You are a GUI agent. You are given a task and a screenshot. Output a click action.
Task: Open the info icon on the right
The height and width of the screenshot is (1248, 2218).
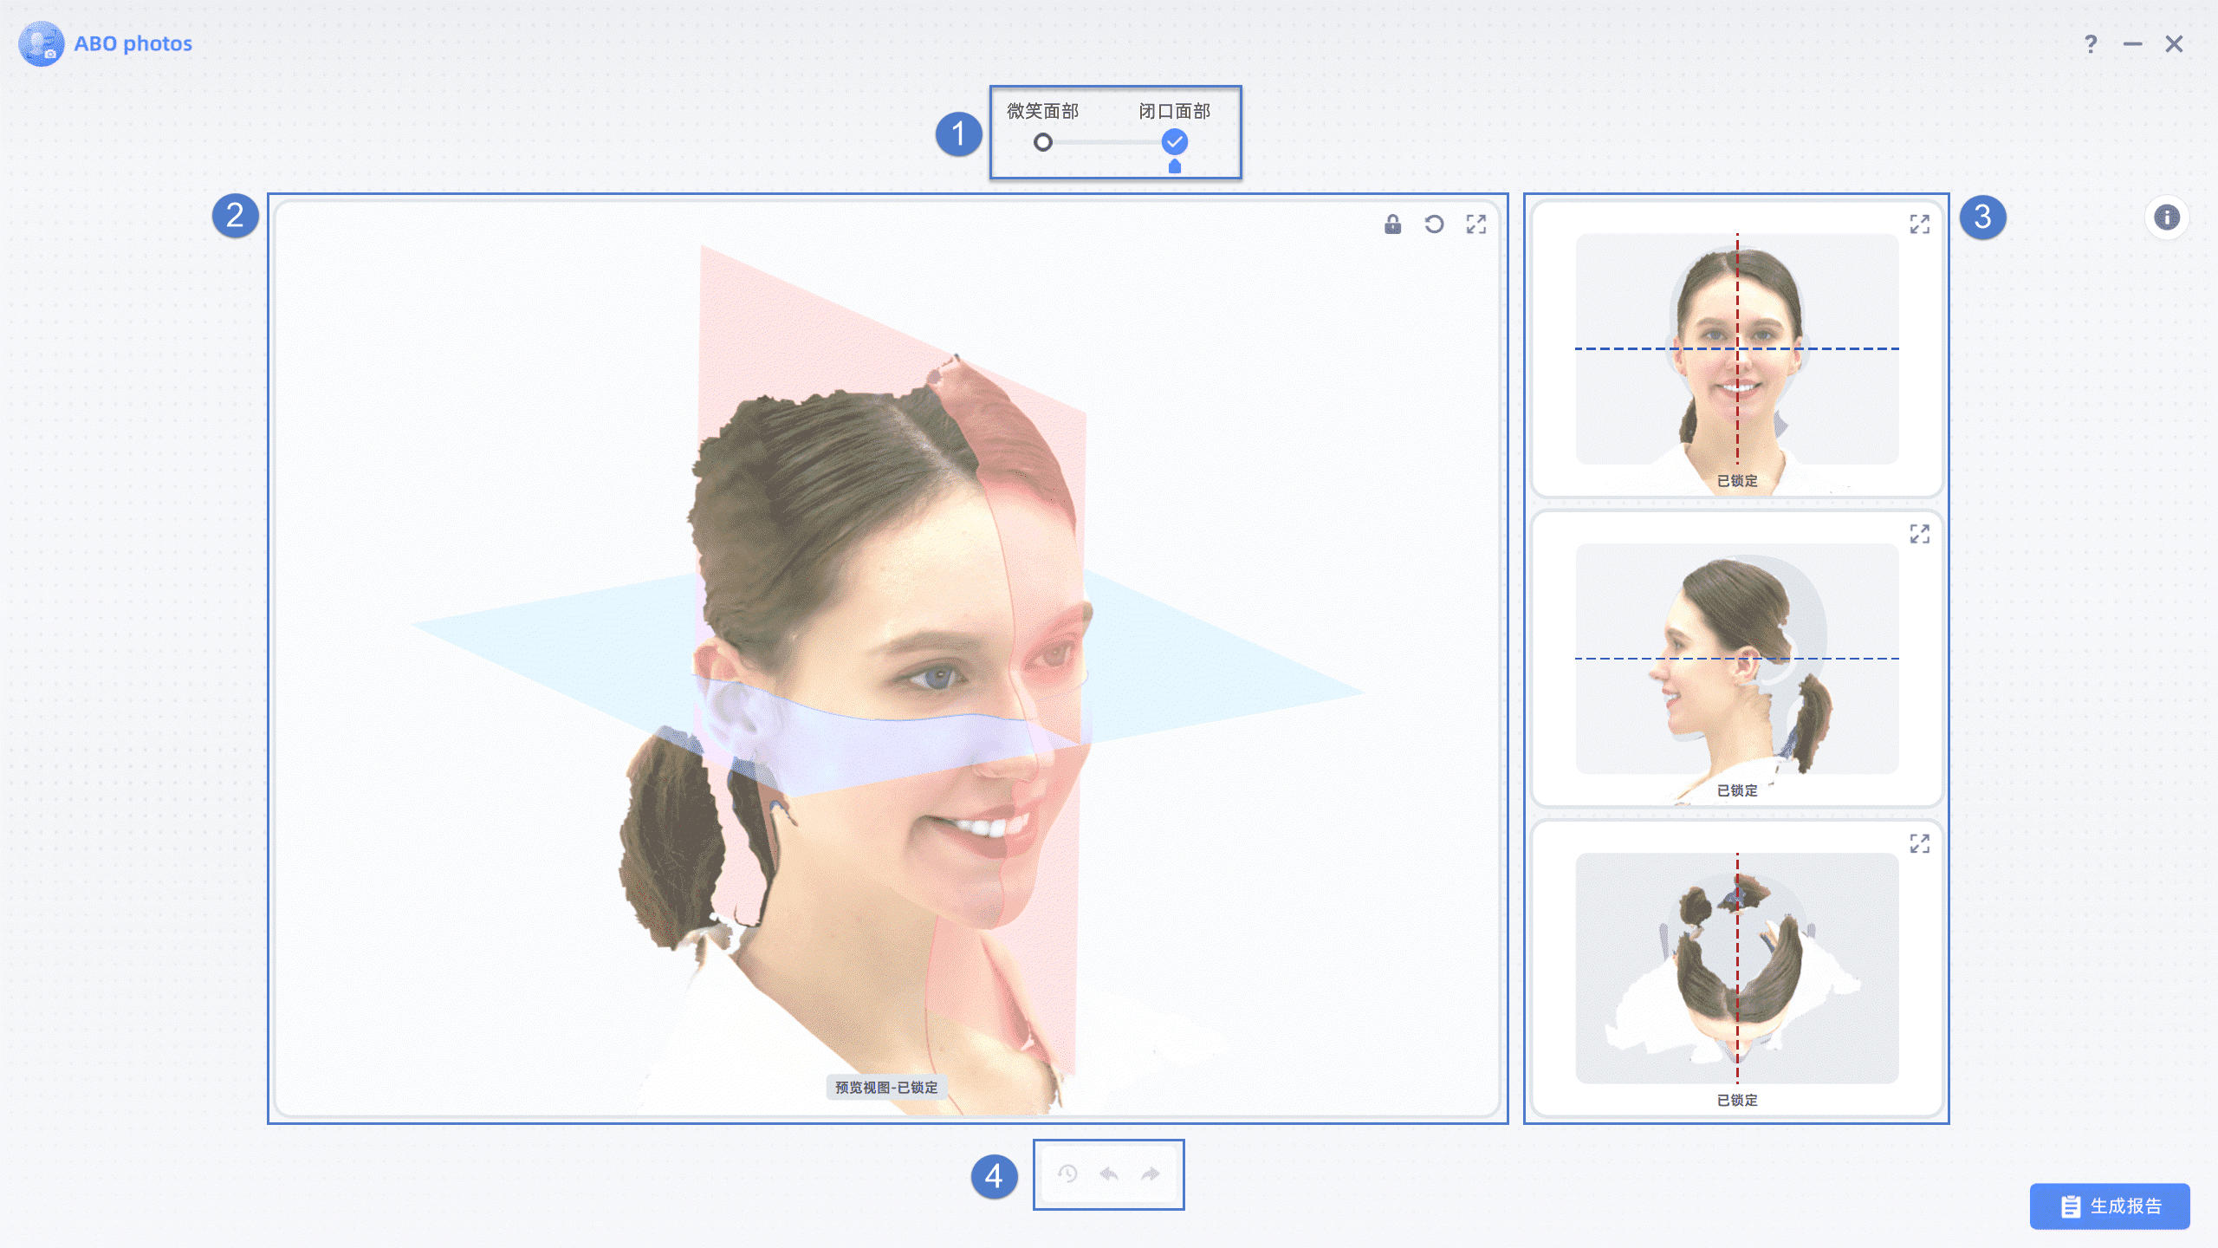click(x=2167, y=218)
